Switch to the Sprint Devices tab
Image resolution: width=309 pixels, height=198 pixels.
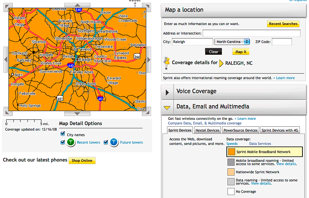pyautogui.click(x=180, y=130)
